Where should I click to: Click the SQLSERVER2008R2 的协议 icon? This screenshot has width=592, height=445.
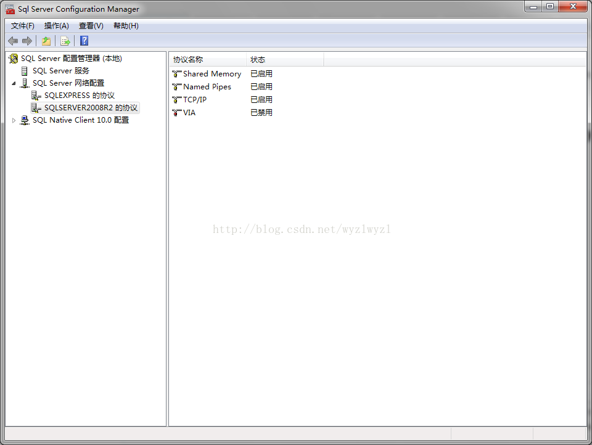click(36, 108)
